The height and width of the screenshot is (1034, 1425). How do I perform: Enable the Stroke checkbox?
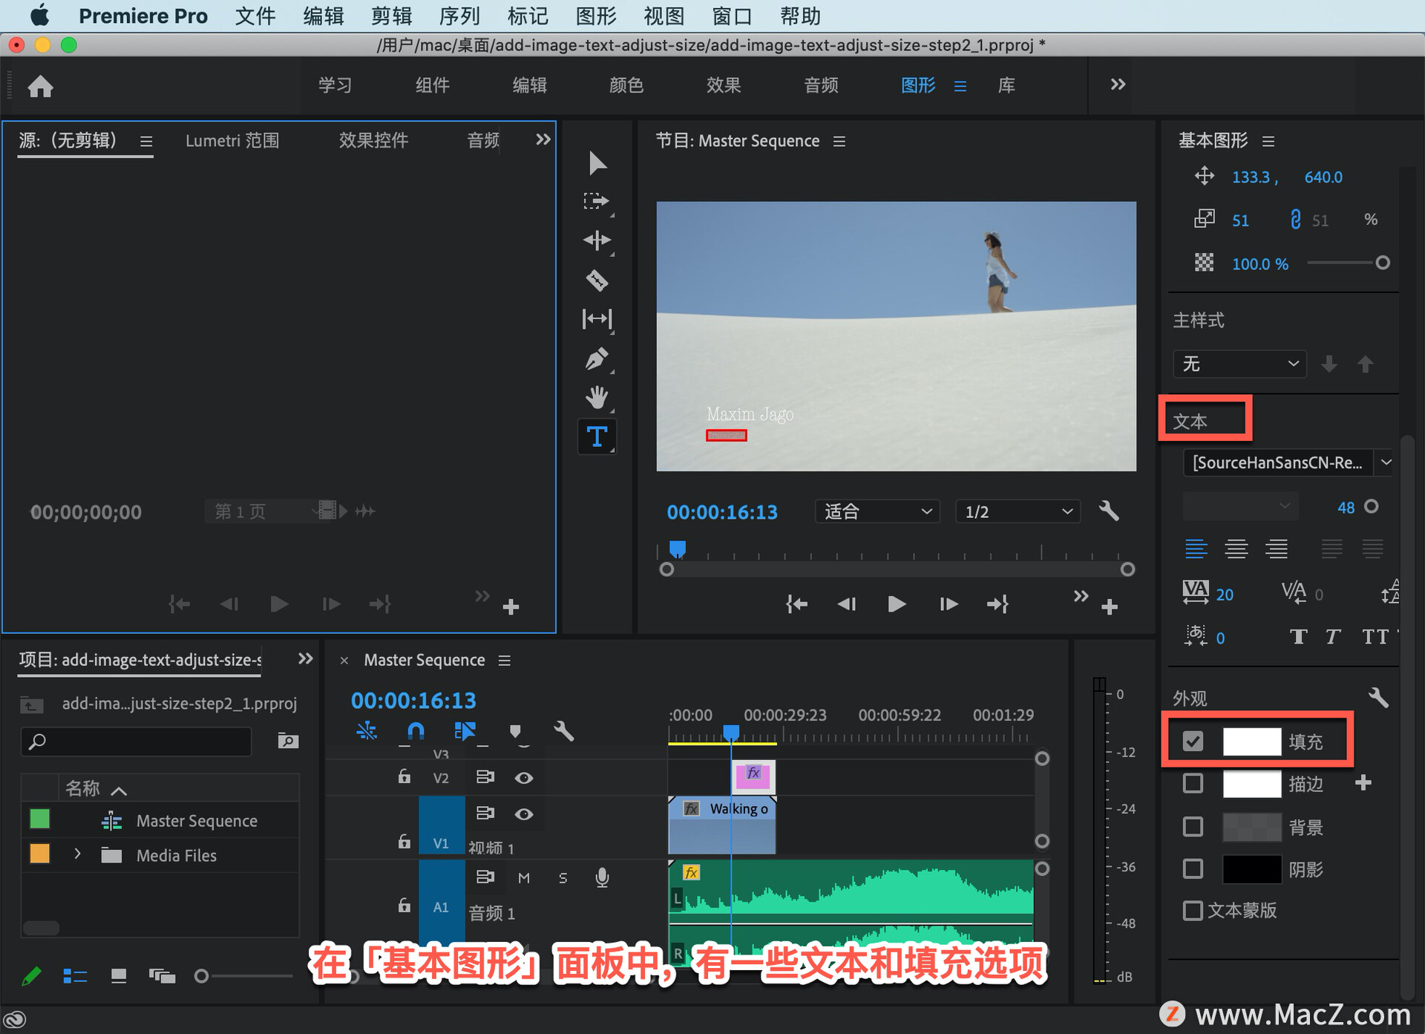pos(1193,783)
